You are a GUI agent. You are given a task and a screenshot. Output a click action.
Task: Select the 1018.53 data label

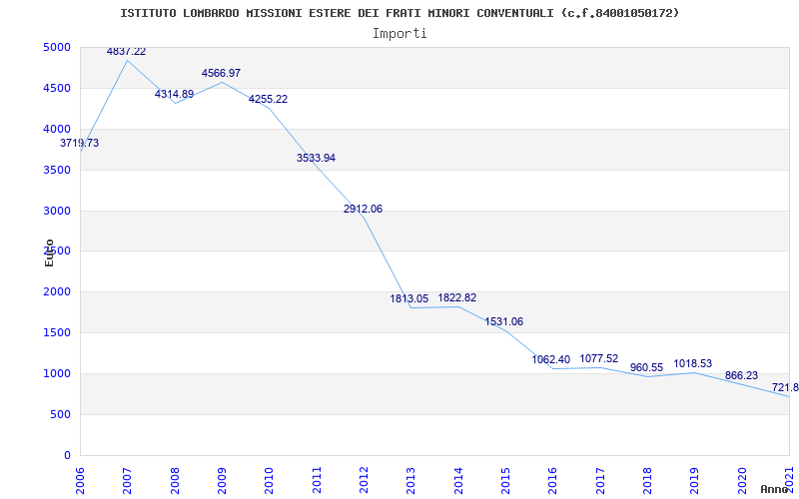[693, 364]
